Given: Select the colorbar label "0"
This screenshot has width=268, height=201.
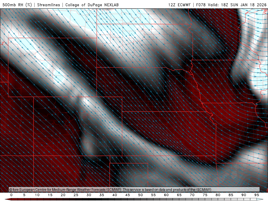Looking at the screenshot, I should click(11, 195).
